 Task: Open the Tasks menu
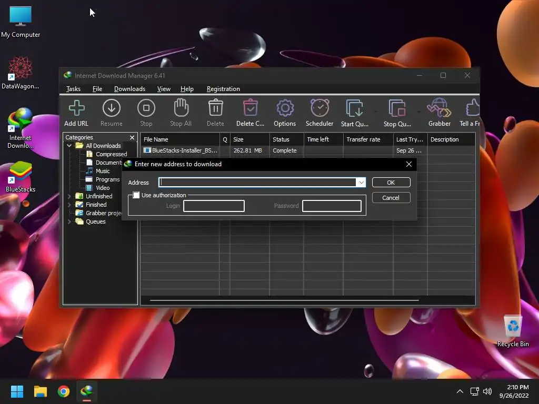73,88
